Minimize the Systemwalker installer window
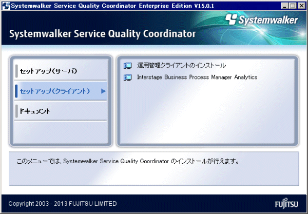 point(284,6)
